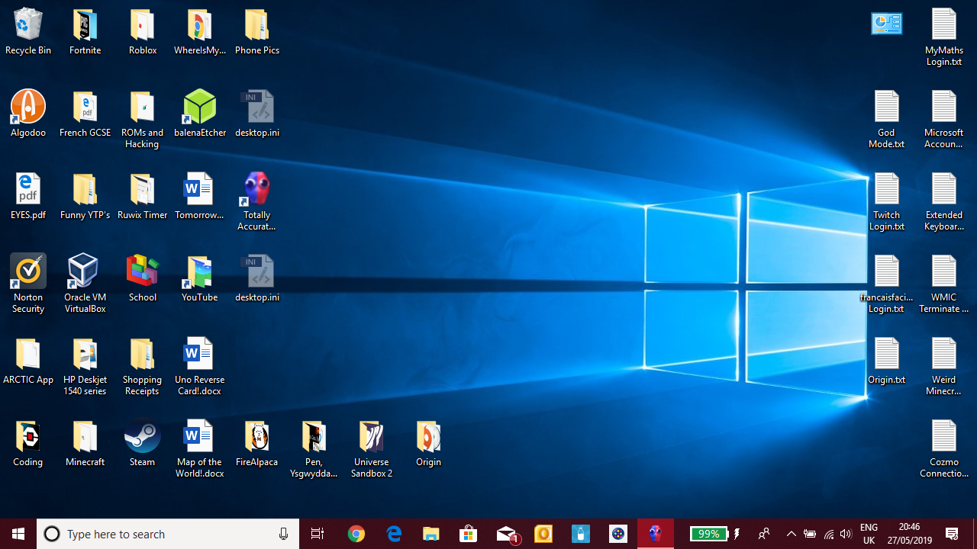Viewport: 977px width, 549px height.
Task: Select the ARCTIC App folder
Action: pos(28,361)
